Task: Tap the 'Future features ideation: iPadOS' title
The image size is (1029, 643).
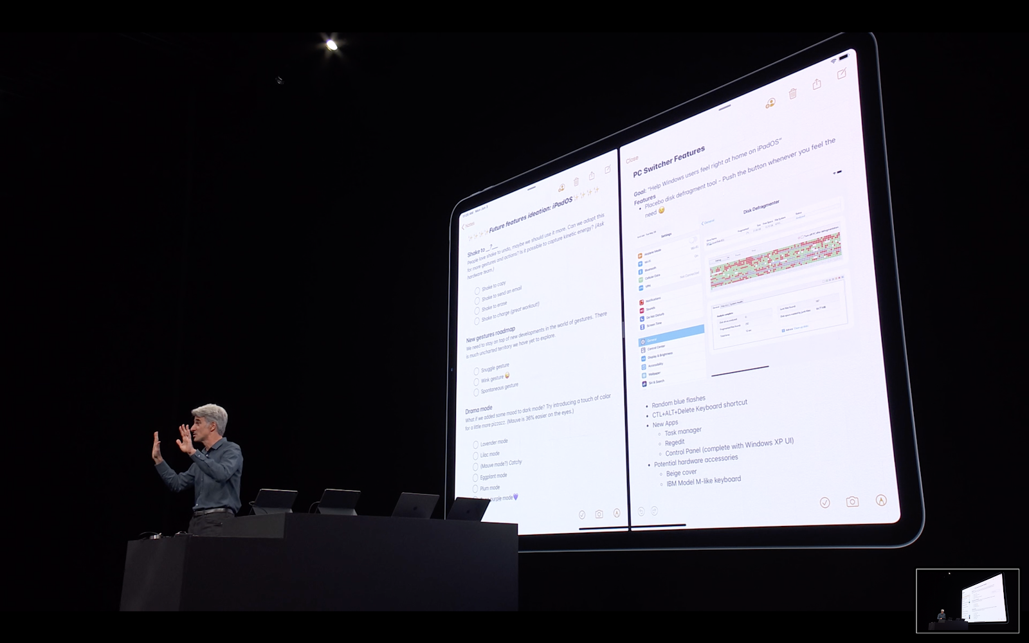Action: [531, 214]
